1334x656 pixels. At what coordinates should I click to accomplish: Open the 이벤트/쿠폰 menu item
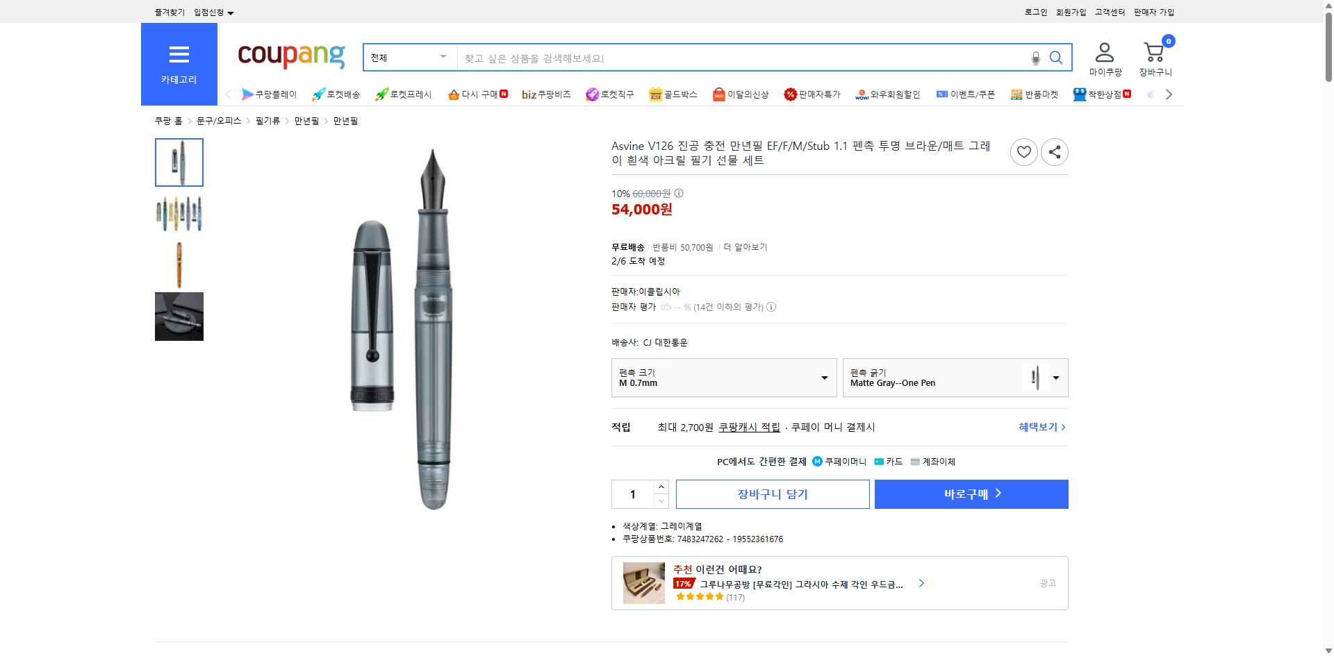click(x=966, y=94)
